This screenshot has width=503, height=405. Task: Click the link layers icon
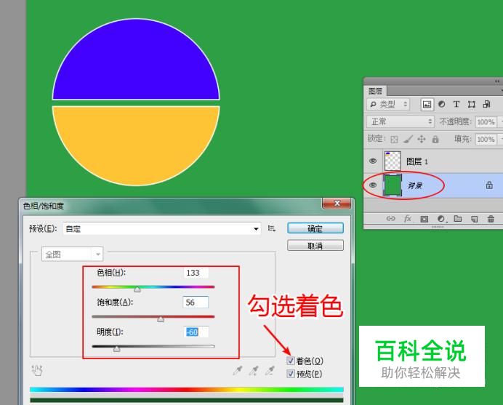coord(391,219)
